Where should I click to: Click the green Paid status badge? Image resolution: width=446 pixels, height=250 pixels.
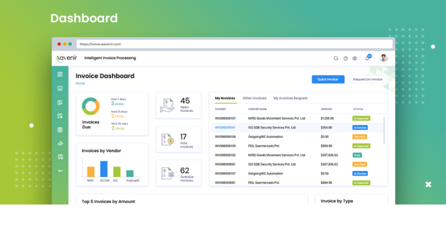pos(357,155)
